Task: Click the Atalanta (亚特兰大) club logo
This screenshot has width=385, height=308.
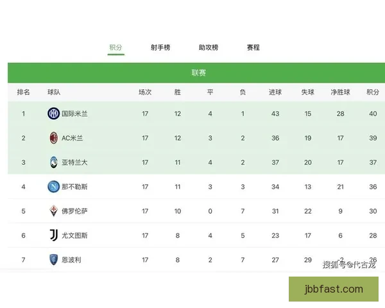Action: [x=53, y=162]
